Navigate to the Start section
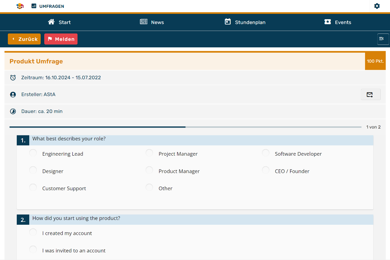Screen dimensions: 390x260 click(59, 22)
